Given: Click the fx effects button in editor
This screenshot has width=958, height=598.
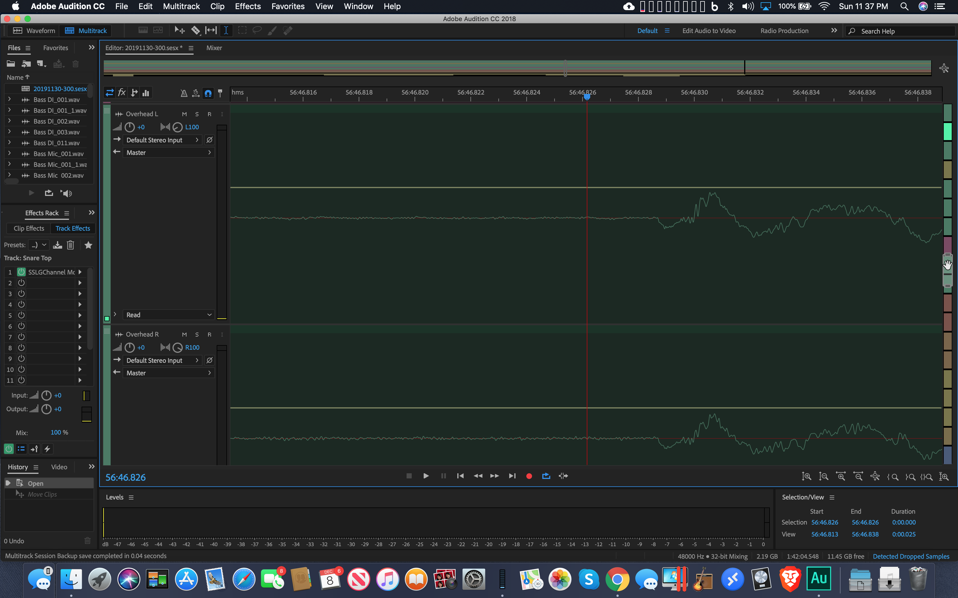Looking at the screenshot, I should pos(122,93).
